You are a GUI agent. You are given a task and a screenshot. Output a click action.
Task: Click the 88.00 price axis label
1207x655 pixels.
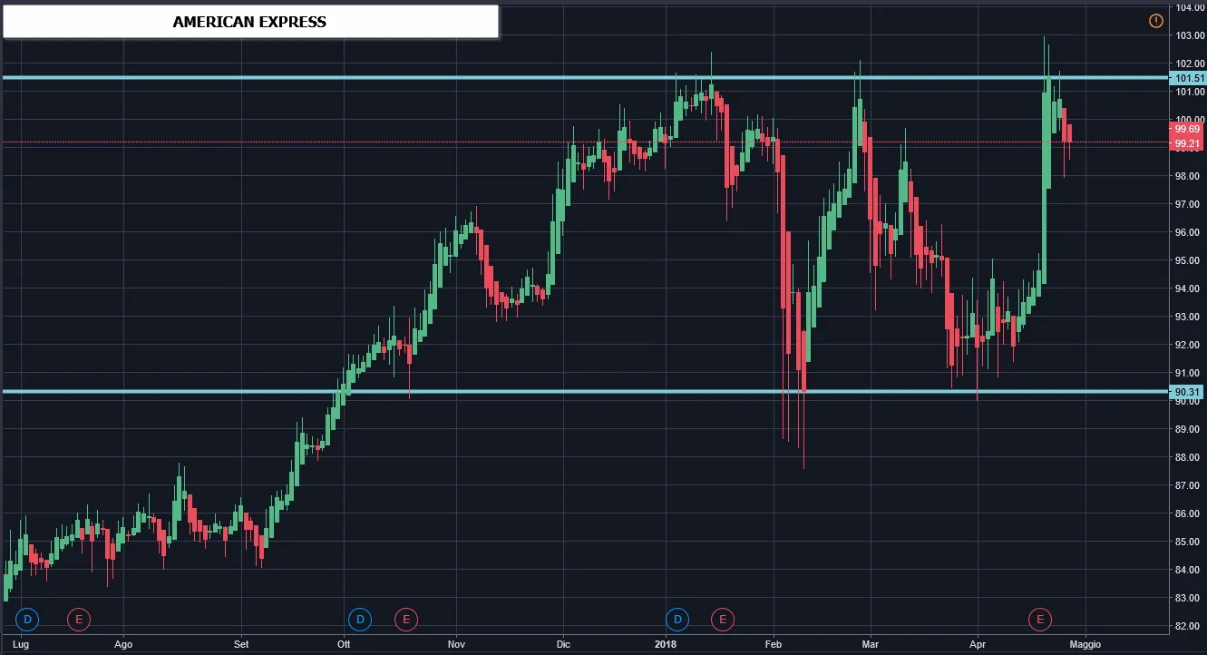(1189, 457)
